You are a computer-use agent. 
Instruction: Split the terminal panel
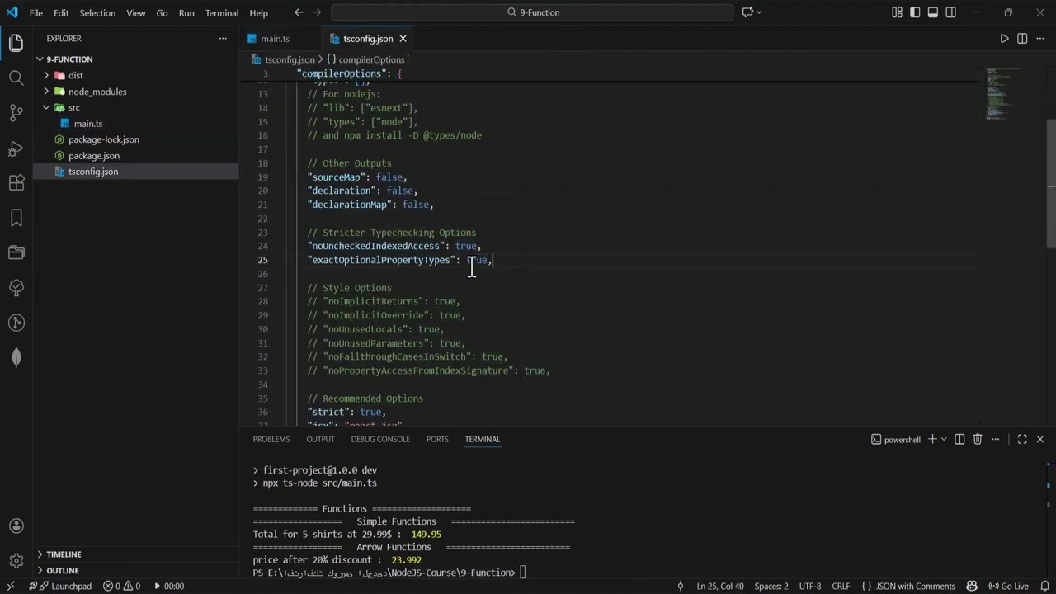click(959, 440)
